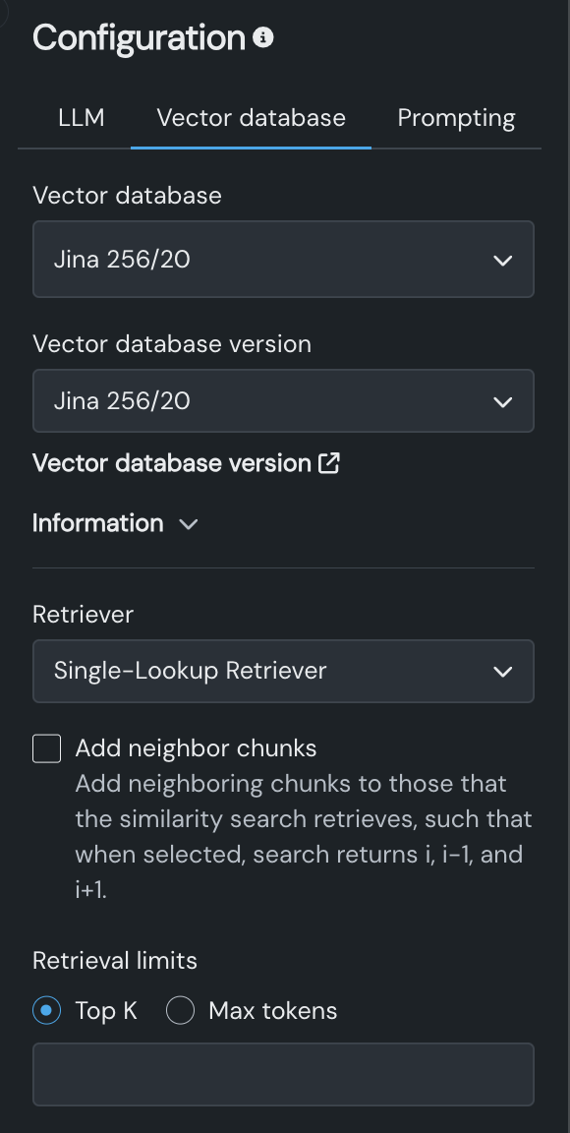Open the bold Vector database version link
570x1133 pixels.
point(172,463)
